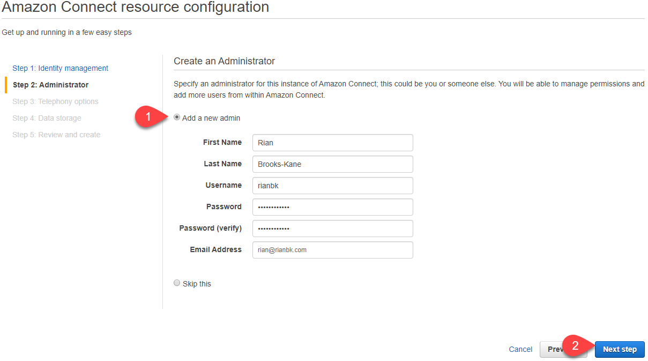
Task: Click the Password input field
Action: (332, 207)
